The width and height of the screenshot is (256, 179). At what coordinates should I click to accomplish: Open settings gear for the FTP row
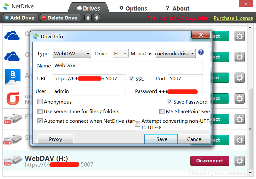pyautogui.click(x=239, y=119)
